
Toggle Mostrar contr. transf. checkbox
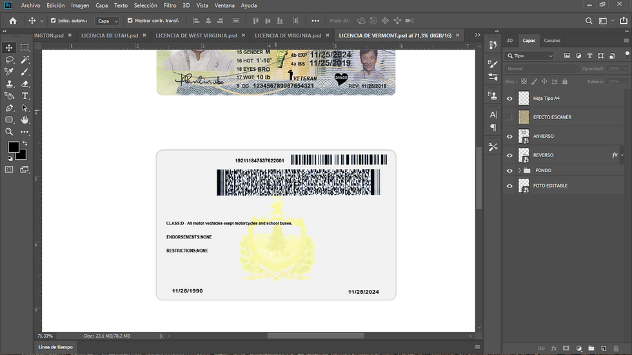tap(130, 20)
